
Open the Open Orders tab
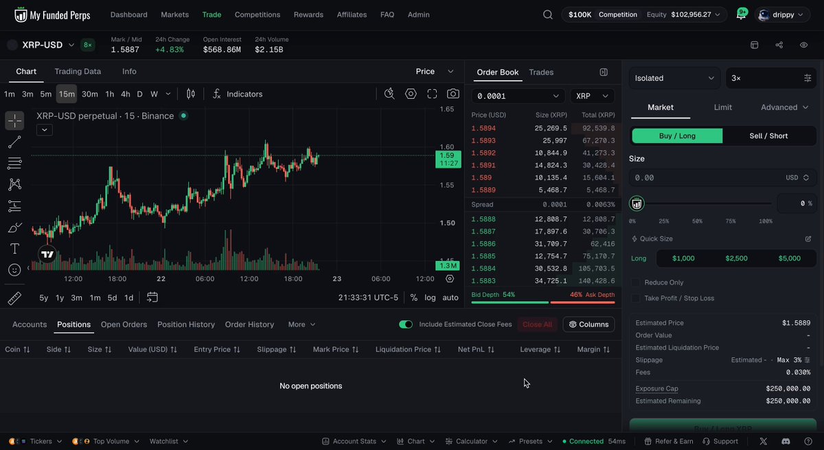tap(124, 324)
